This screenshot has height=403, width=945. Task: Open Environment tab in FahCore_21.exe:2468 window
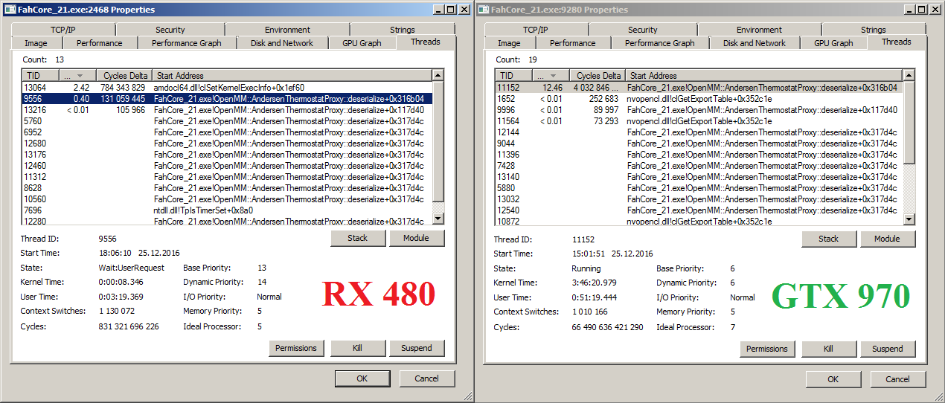287,30
